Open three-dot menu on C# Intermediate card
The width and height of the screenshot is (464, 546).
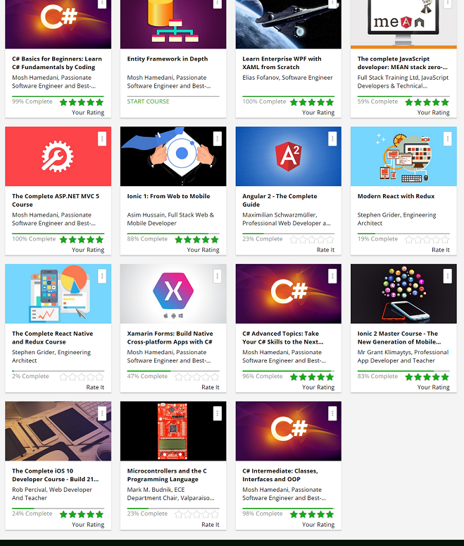pos(332,413)
